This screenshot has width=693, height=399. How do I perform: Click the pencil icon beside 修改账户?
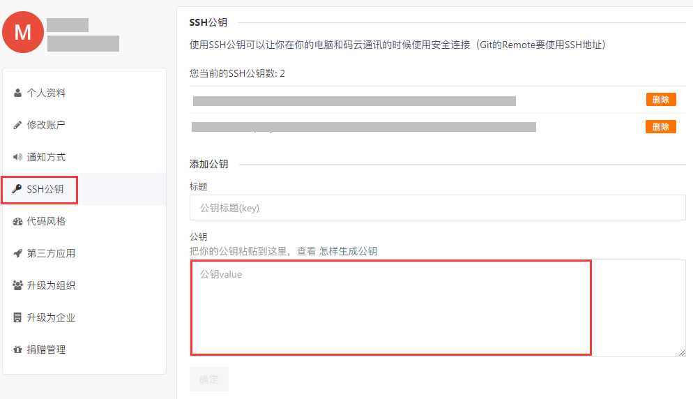(x=17, y=125)
